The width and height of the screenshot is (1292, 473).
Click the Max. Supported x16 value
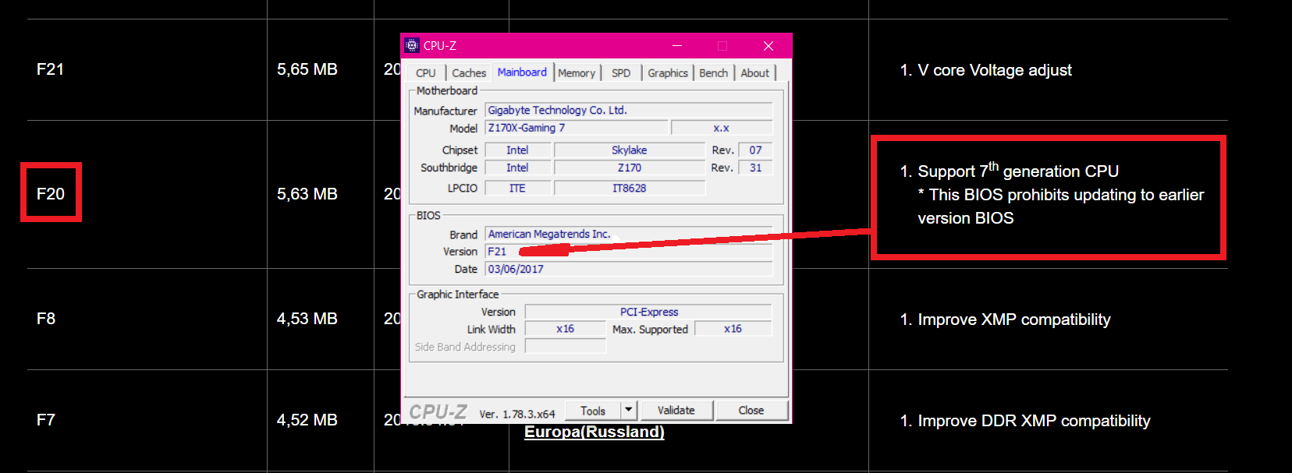pyautogui.click(x=733, y=329)
